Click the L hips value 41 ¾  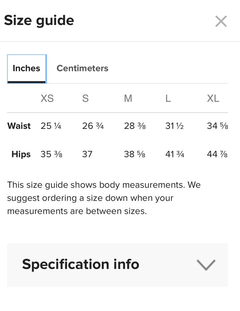(175, 154)
